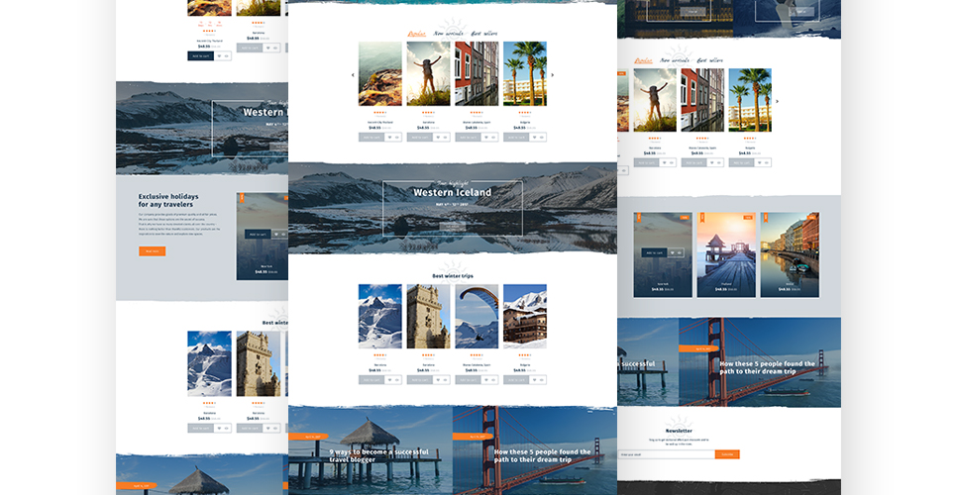Image resolution: width=956 pixels, height=495 pixels.
Task: Heart icon under snowy mountain photo, center mockup
Action: coord(389,380)
